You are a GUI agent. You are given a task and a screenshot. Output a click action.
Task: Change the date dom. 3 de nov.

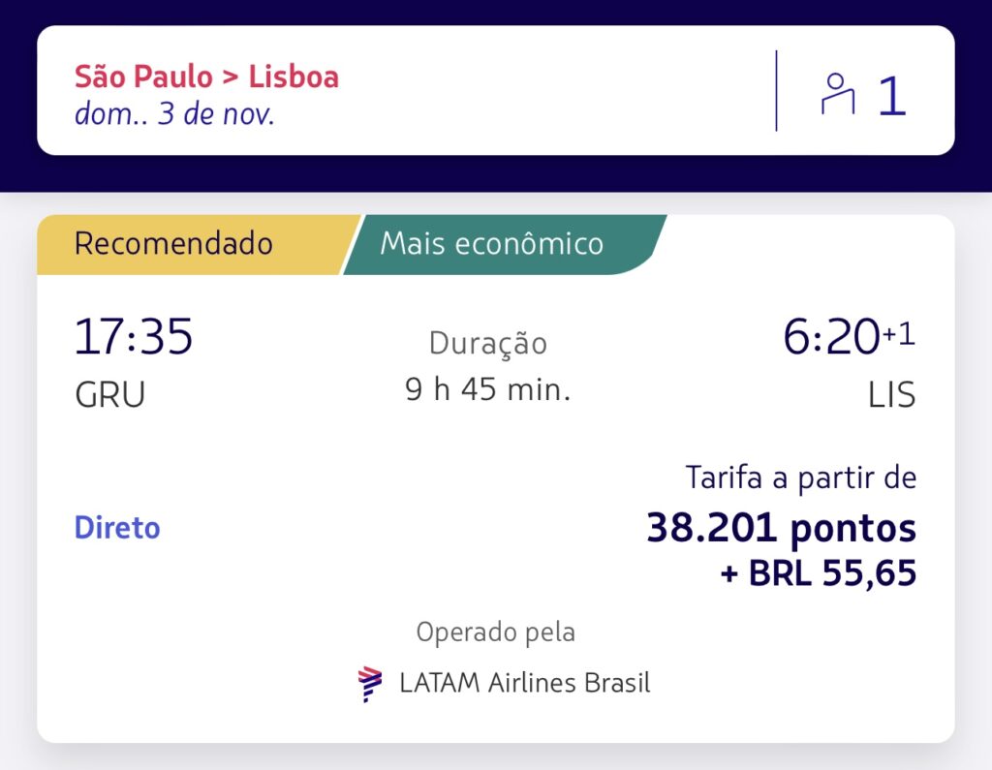pos(174,114)
